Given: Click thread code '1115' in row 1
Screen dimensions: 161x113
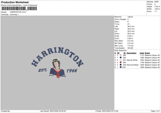Looking at the screenshot, I should click(142, 55).
